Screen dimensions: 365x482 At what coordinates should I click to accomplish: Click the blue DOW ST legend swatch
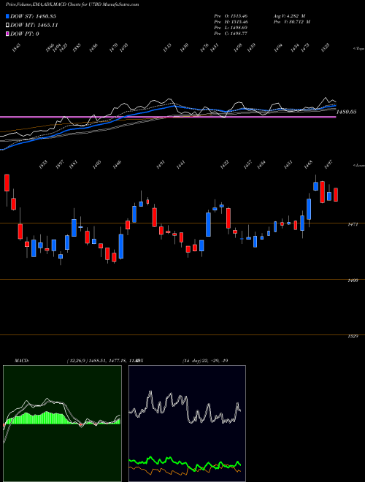(8, 16)
